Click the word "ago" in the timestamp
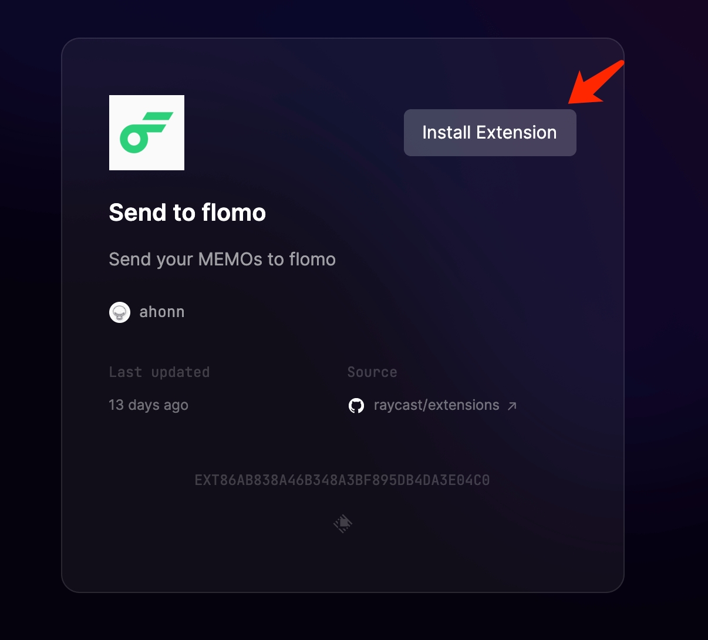Screen dimensions: 708x640 (x=176, y=405)
